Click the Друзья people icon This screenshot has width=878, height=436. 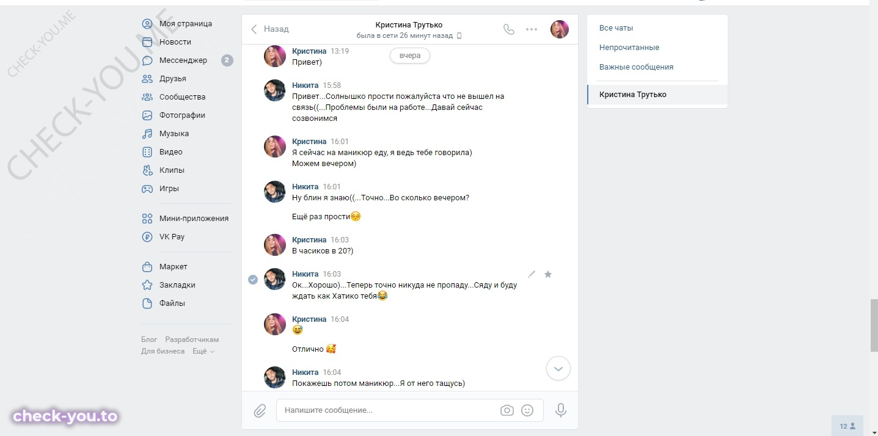pyautogui.click(x=147, y=79)
